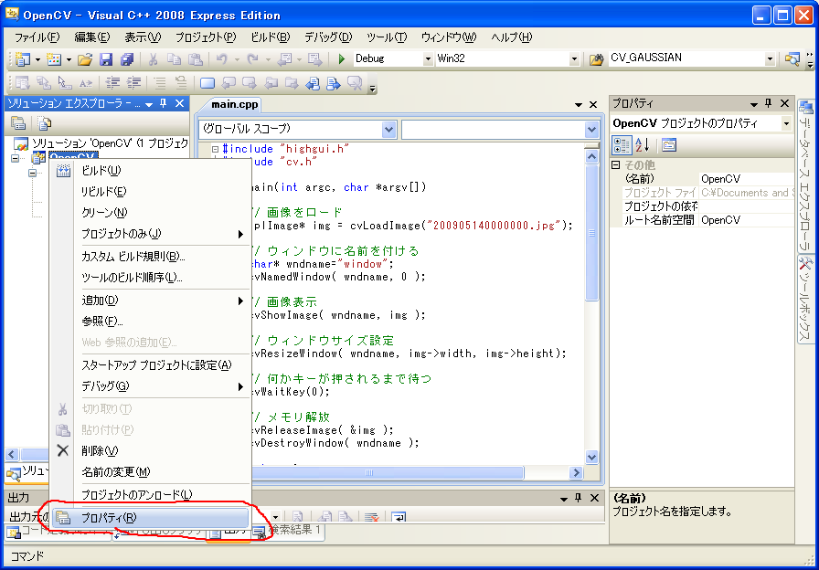Click previous bookmark in document icon
This screenshot has width=819, height=570.
[313, 83]
